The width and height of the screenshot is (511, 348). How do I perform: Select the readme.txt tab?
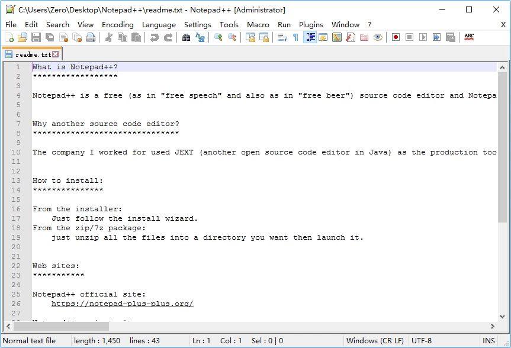click(33, 54)
